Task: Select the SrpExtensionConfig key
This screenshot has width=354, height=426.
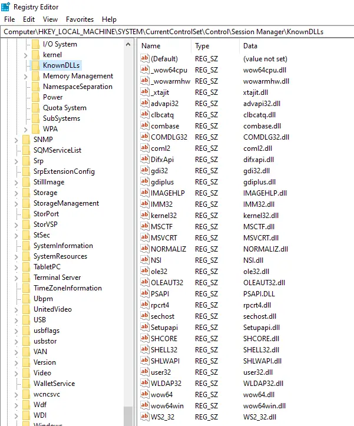Action: (x=64, y=171)
